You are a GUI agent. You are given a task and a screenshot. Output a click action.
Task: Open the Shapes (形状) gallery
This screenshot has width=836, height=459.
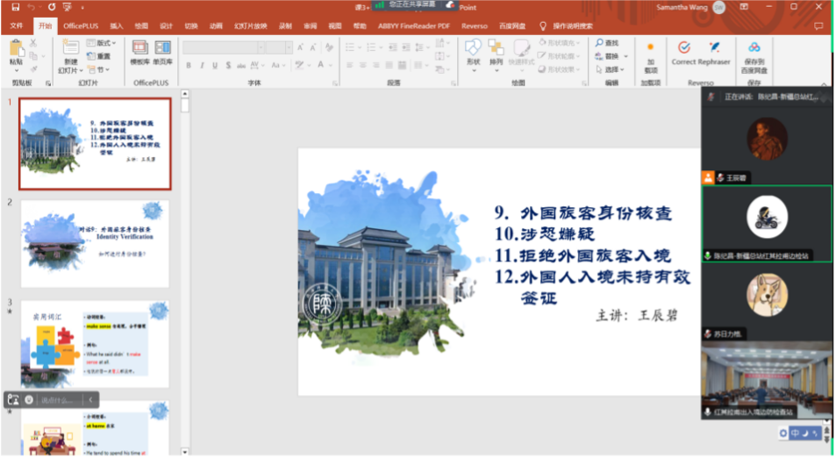(474, 51)
